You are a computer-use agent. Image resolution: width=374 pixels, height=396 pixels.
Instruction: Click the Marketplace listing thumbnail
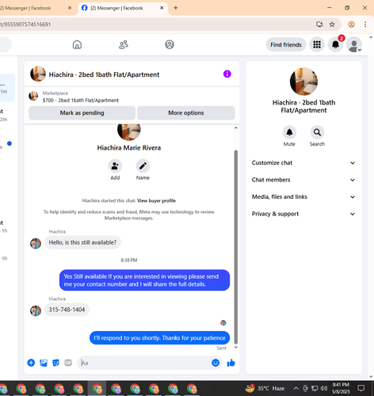(x=33, y=96)
